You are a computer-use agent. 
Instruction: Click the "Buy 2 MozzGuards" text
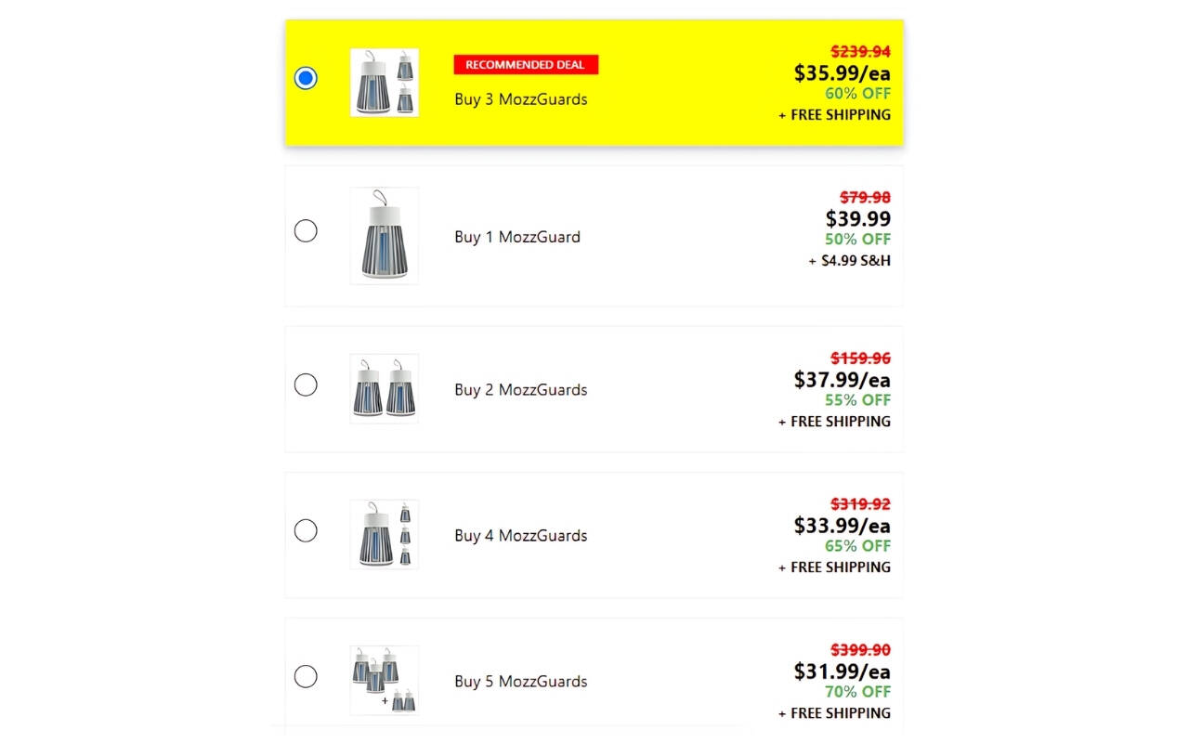[521, 390]
